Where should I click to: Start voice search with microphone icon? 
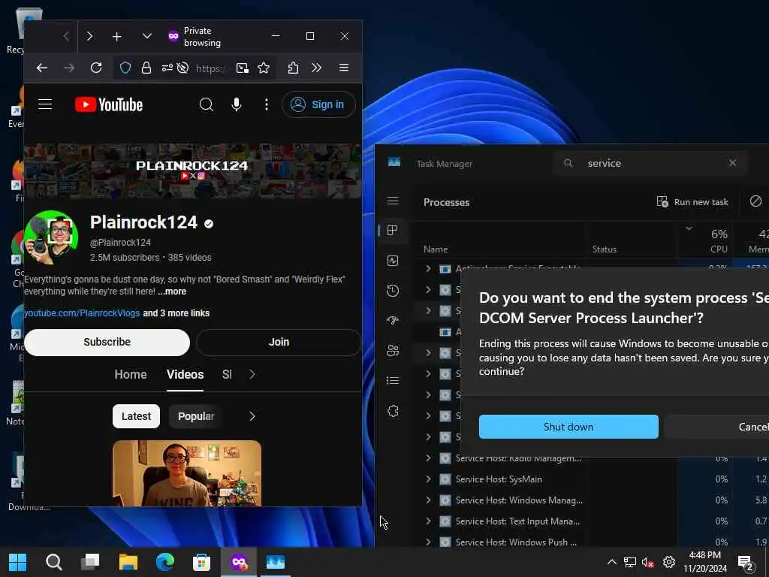(x=237, y=104)
